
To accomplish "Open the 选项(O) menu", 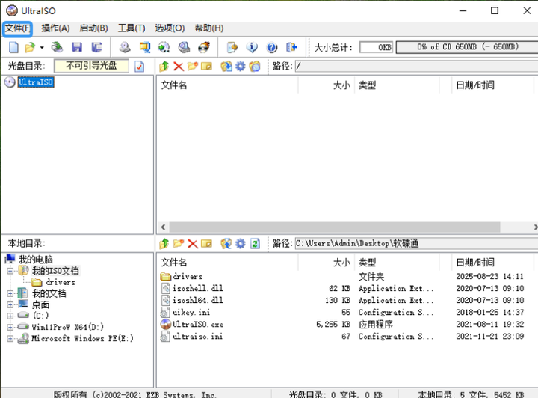I will (x=170, y=28).
